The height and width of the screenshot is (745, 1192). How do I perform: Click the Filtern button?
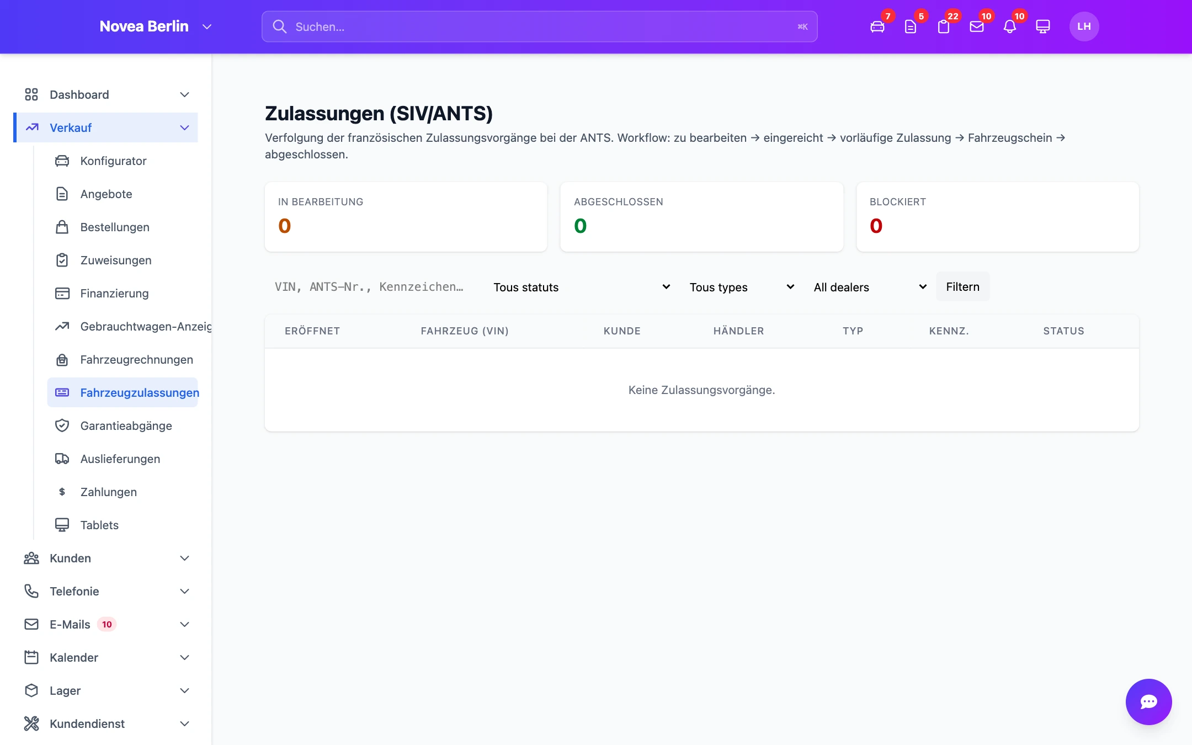pos(962,286)
